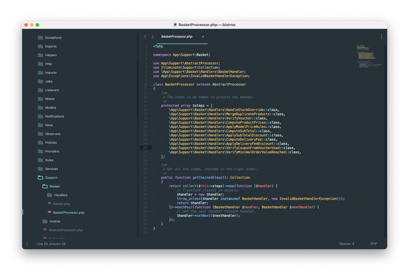
Task: Click the use Illuminate\Support\Collection line
Action: (187, 67)
